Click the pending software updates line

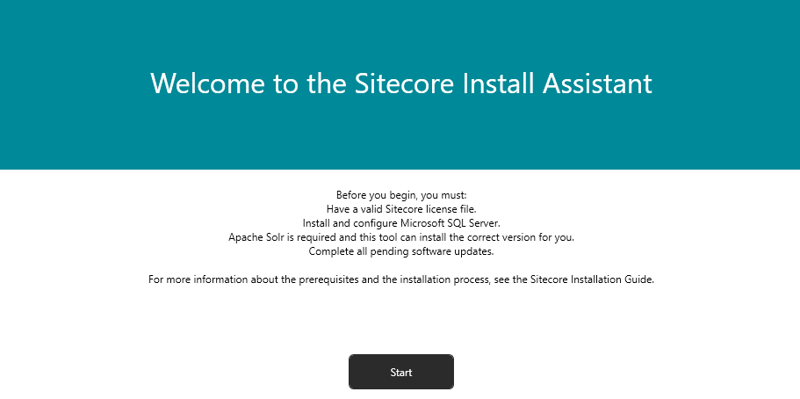click(x=400, y=251)
